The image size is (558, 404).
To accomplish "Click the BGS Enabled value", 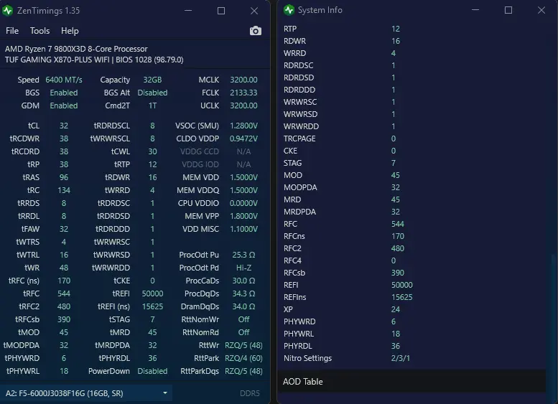I will (x=64, y=93).
